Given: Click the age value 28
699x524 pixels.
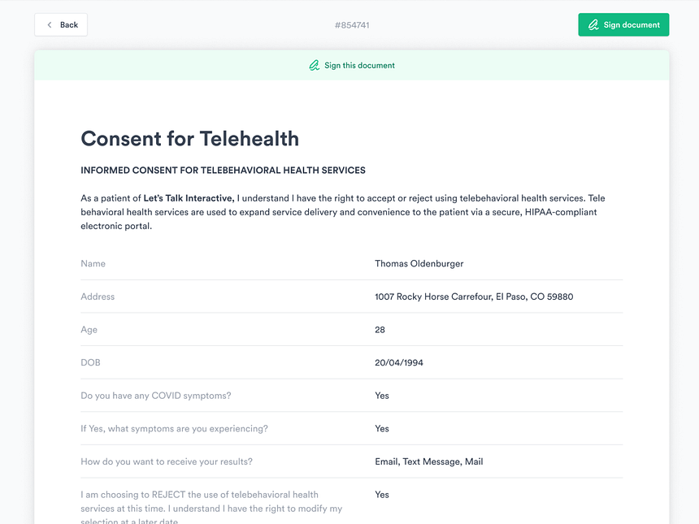Looking at the screenshot, I should point(380,330).
